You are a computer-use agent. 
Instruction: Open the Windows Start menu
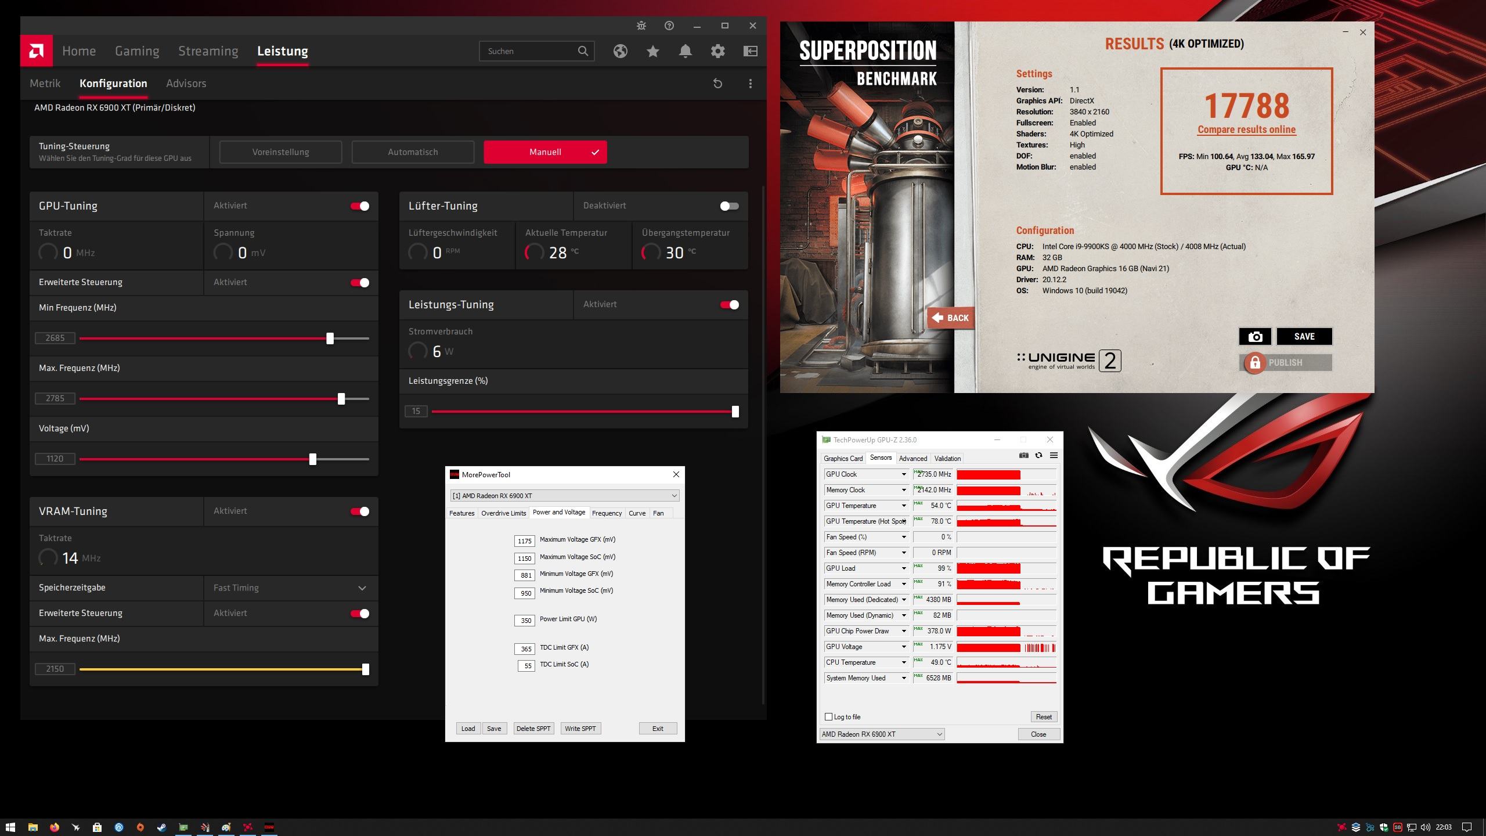10,827
